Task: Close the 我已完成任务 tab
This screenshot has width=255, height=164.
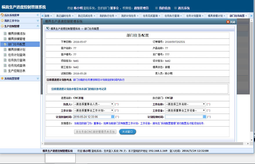Action: pyautogui.click(x=94, y=16)
